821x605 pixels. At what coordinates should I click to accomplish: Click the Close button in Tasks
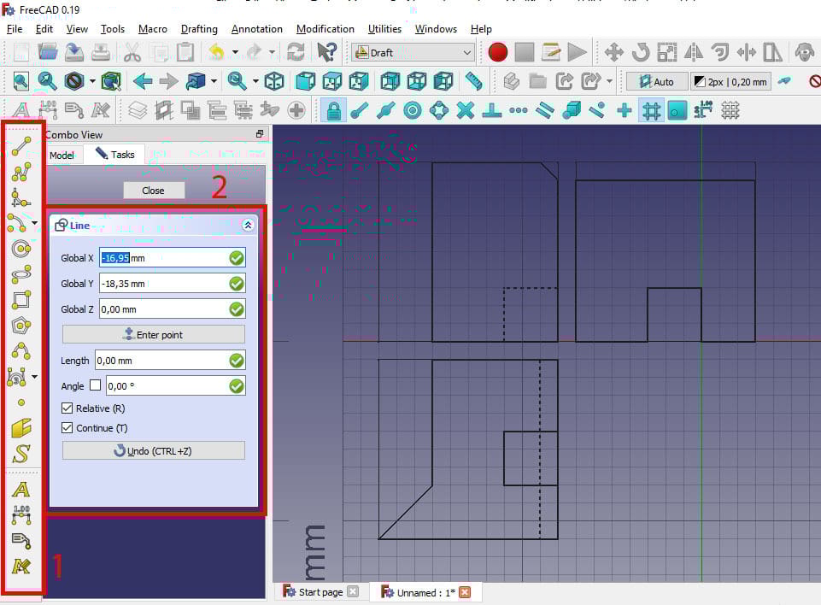pyautogui.click(x=154, y=191)
